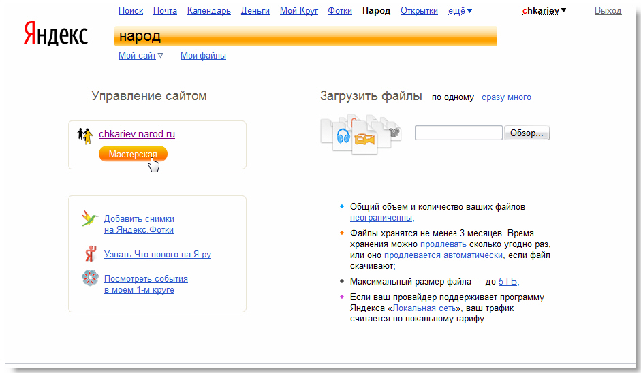This screenshot has height=373, width=641.
Task: Go to 'Деньги' in top navigation
Action: pos(255,11)
